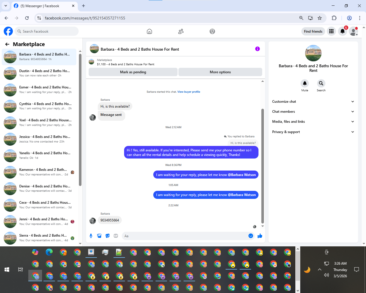
Task: Open the Yoel conversation in the list
Action: (x=39, y=122)
